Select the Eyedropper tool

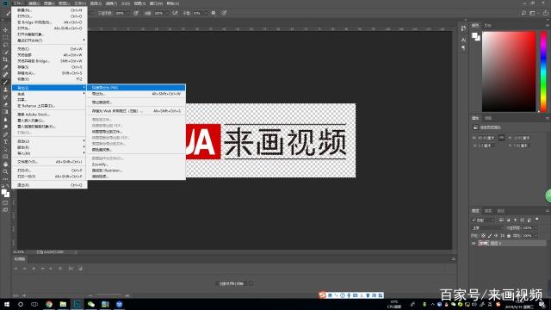coord(5,67)
